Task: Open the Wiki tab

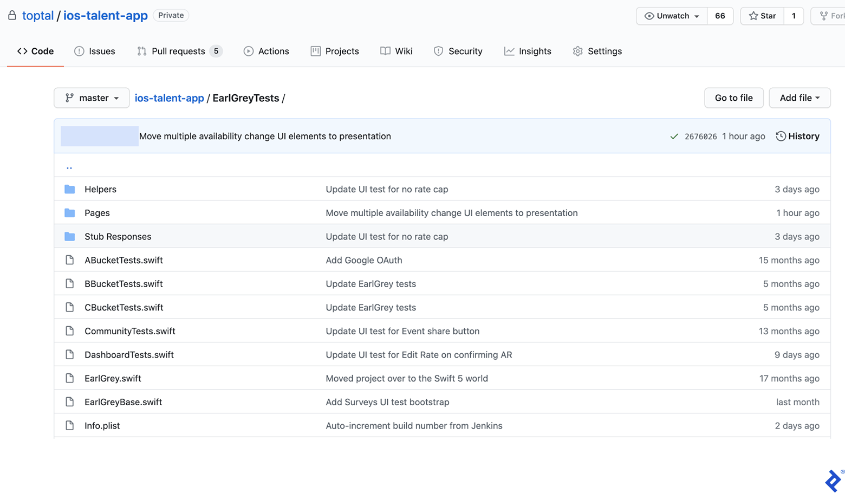Action: pos(396,51)
